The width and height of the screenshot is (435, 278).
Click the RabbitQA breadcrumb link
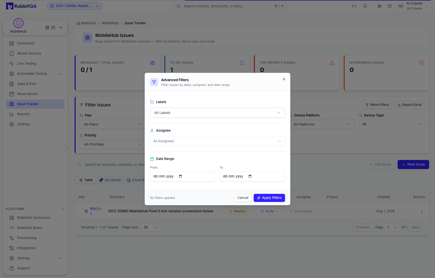[x=86, y=23]
